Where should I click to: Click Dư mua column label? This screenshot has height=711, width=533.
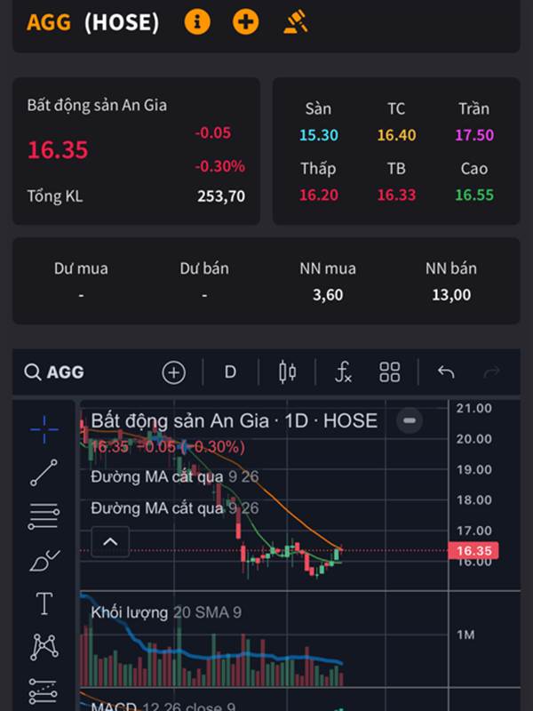click(81, 268)
